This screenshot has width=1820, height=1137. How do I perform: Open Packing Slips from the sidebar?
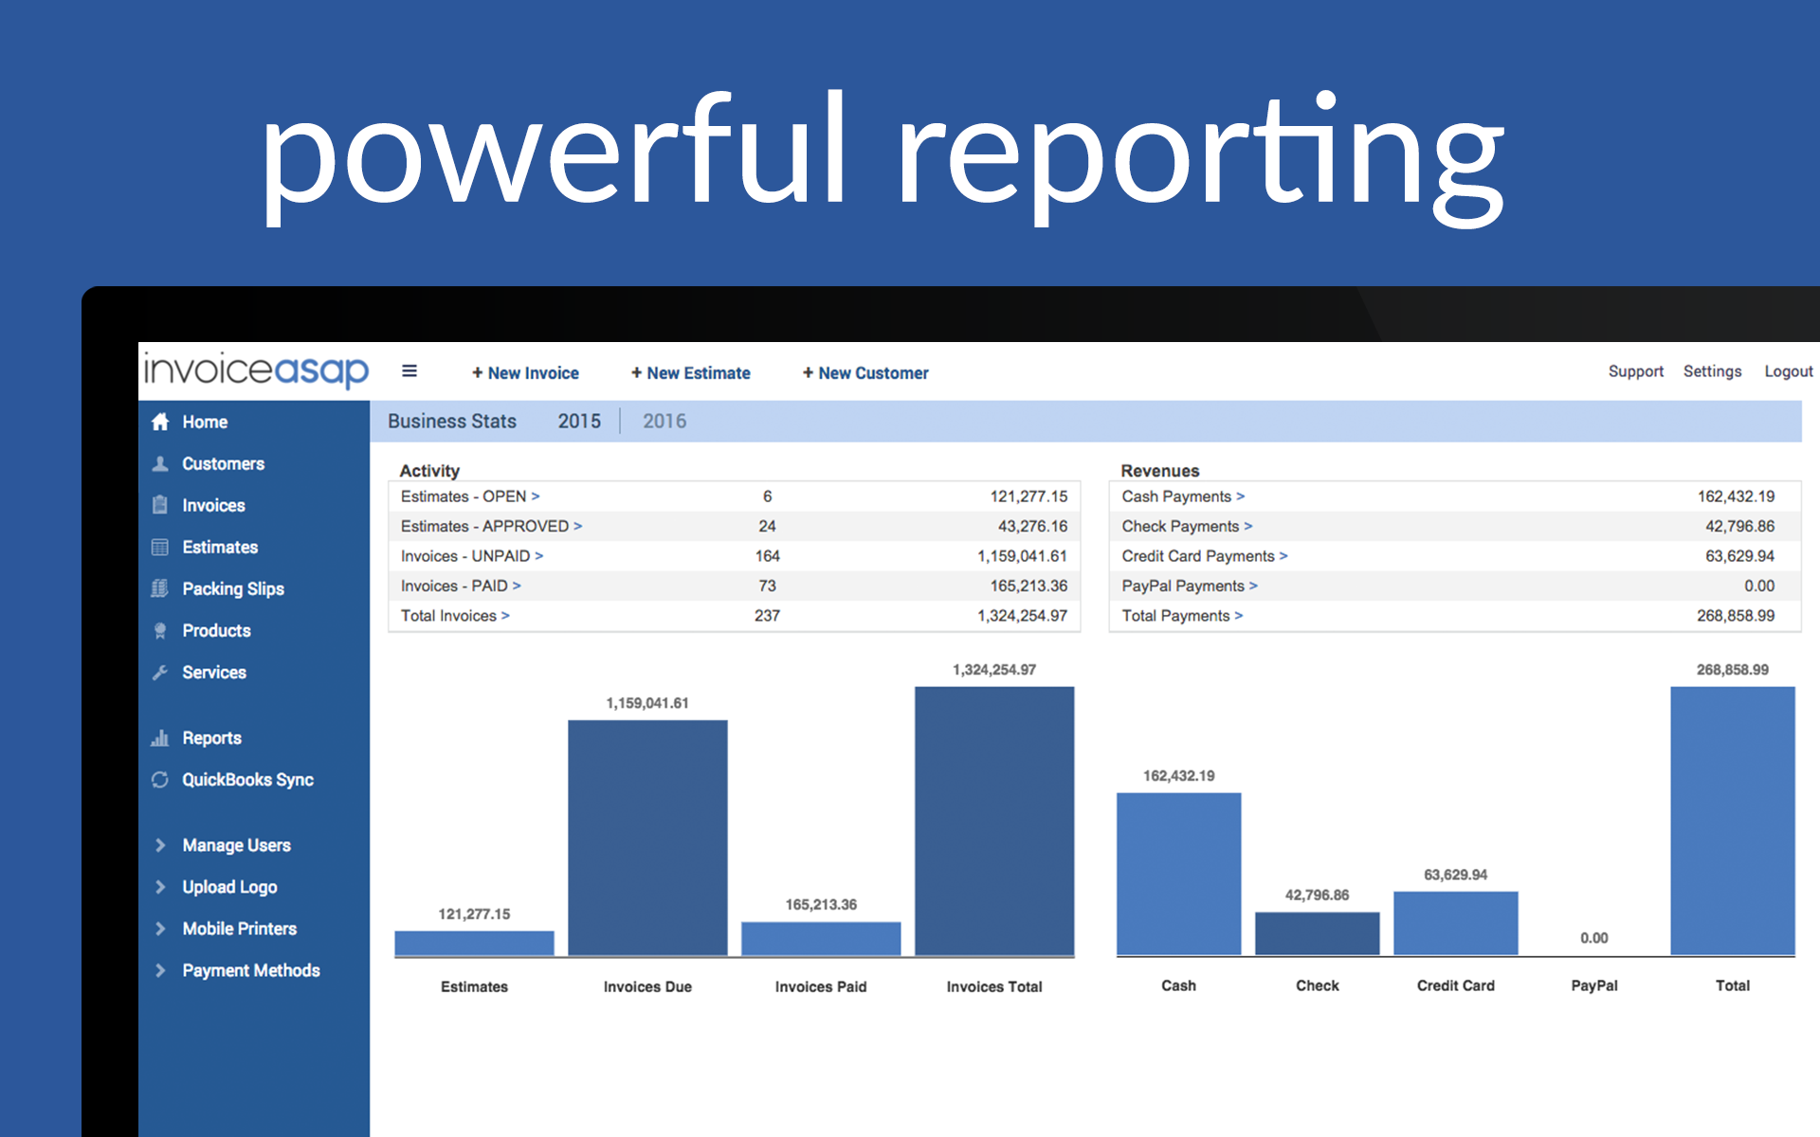(x=159, y=588)
